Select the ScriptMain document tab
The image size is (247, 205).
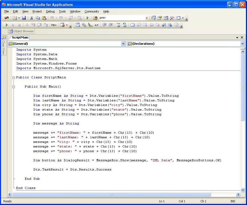pos(20,38)
